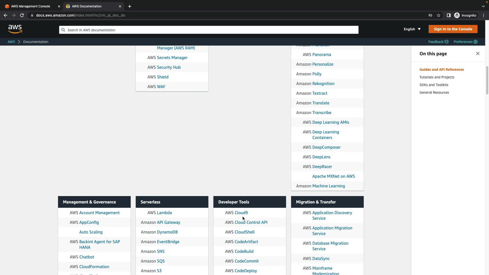Open a new browser tab
The image size is (489, 275).
(130, 6)
